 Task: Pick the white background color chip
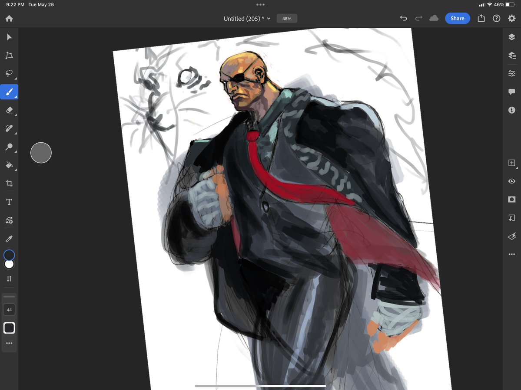(9, 264)
